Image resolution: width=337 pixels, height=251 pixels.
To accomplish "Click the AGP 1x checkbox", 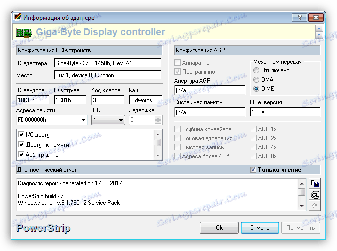I will pyautogui.click(x=253, y=129).
